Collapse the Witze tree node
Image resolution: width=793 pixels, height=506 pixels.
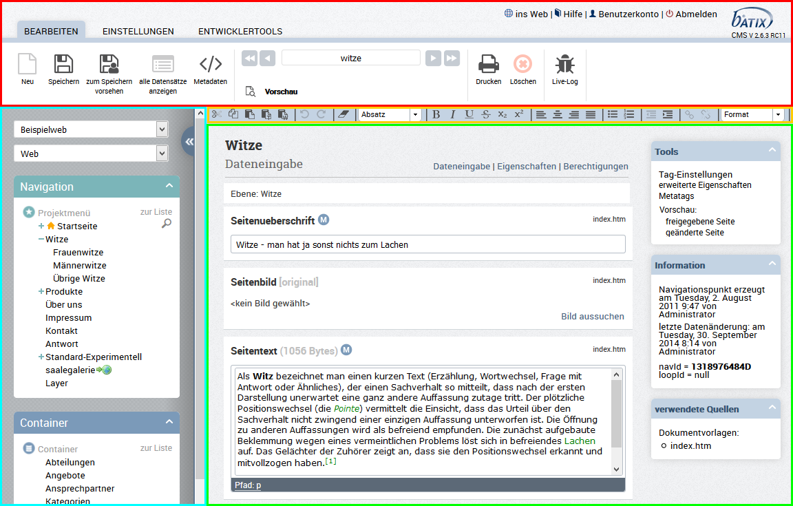coord(41,240)
